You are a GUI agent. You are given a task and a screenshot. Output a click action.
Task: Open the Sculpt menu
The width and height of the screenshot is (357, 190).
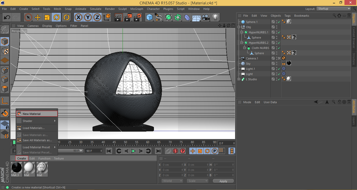click(x=123, y=9)
